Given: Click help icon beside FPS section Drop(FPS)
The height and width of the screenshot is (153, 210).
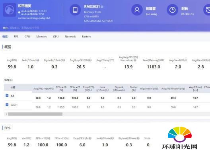Looking at the screenshot, I should [x=90, y=138].
